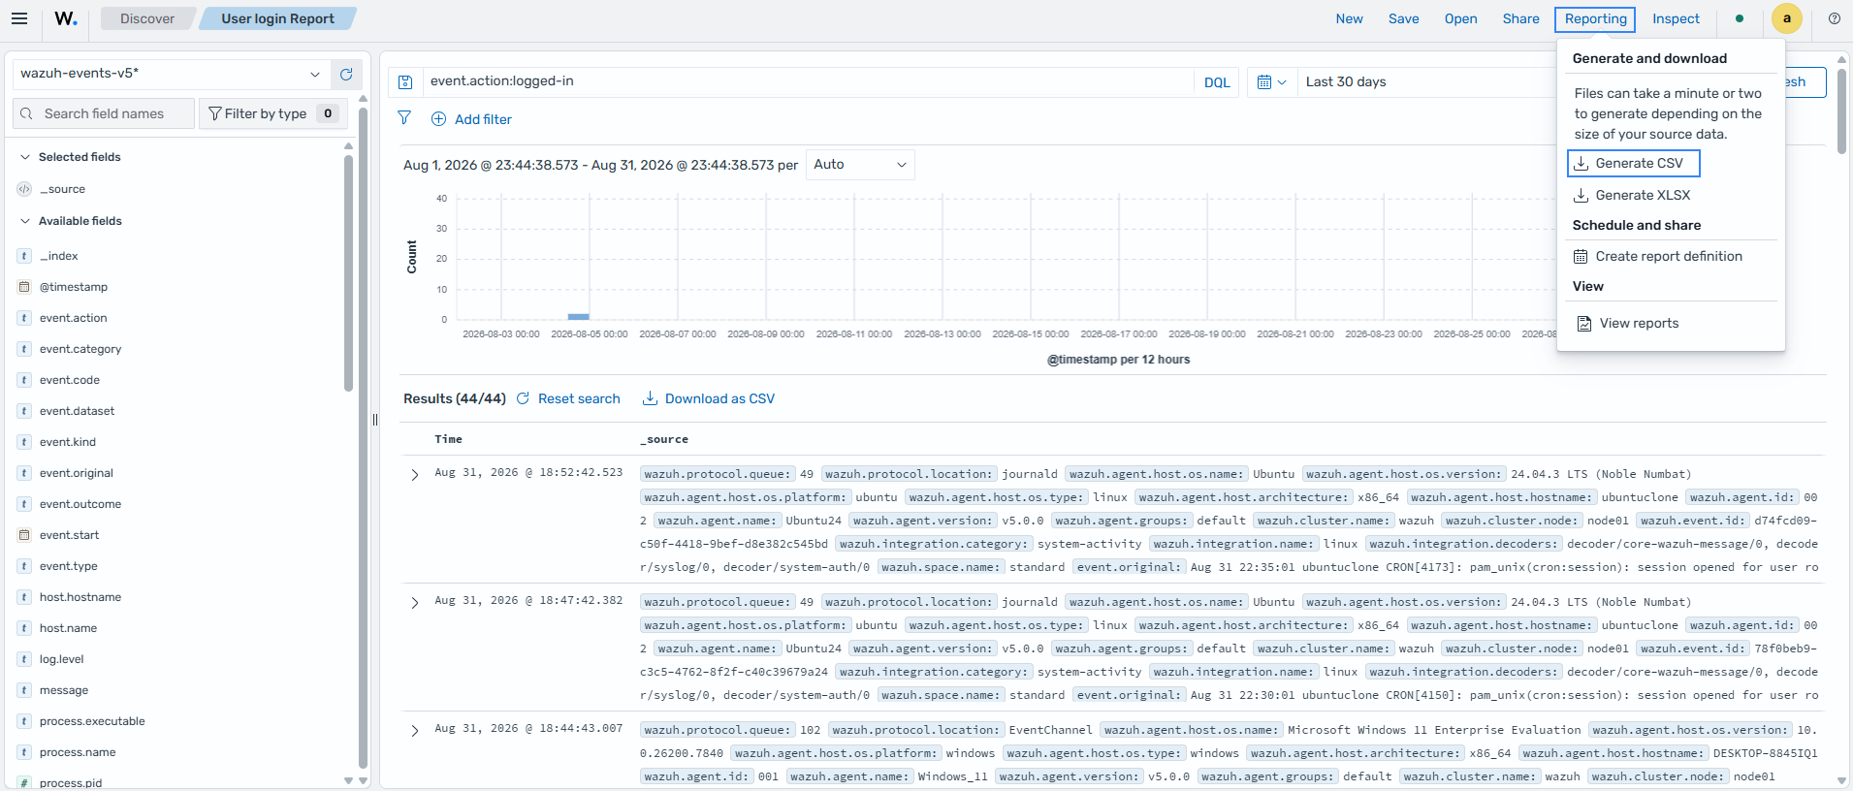This screenshot has height=791, width=1853.
Task: Click the View reports document icon
Action: pyautogui.click(x=1583, y=324)
